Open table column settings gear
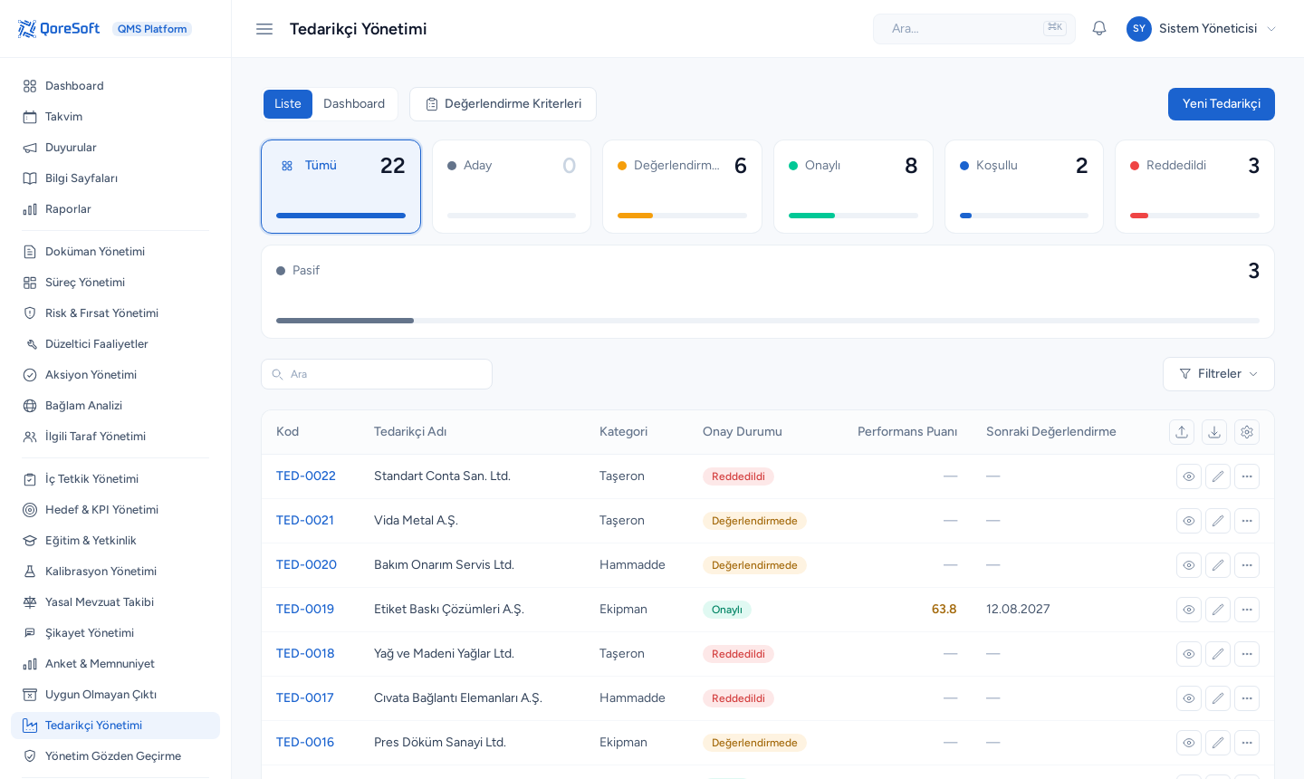 [x=1247, y=432]
